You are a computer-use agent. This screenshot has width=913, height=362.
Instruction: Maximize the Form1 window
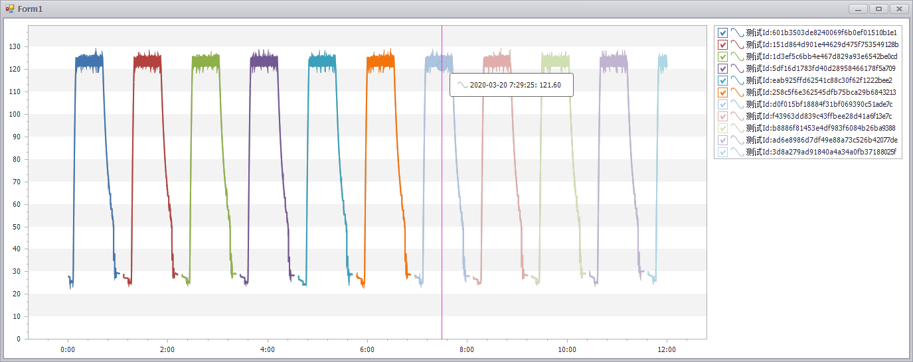[878, 9]
